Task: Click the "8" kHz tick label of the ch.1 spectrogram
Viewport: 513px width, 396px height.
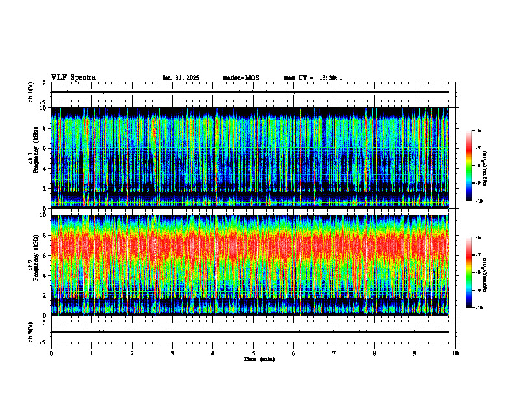Action: point(45,128)
